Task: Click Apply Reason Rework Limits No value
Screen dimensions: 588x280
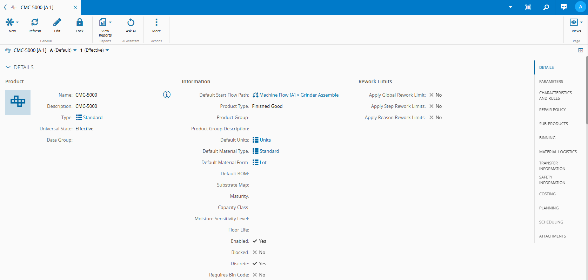Action: (x=435, y=117)
